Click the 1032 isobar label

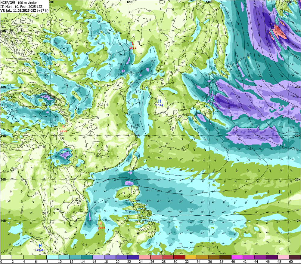click(x=5, y=21)
